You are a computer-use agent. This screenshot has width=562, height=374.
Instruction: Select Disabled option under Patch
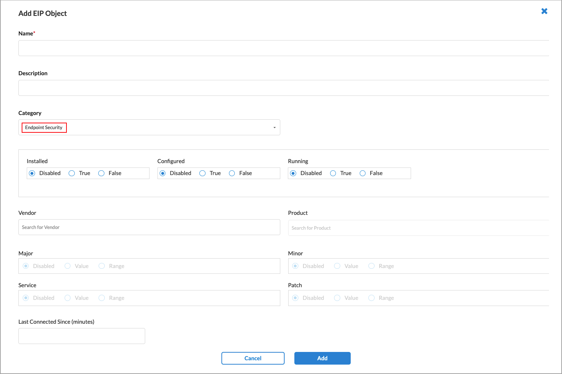(x=295, y=298)
